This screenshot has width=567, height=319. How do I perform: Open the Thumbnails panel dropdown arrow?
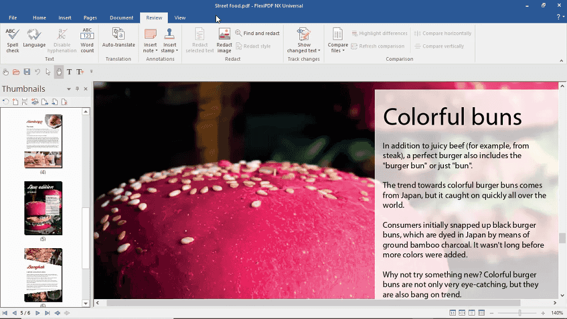[x=69, y=89]
